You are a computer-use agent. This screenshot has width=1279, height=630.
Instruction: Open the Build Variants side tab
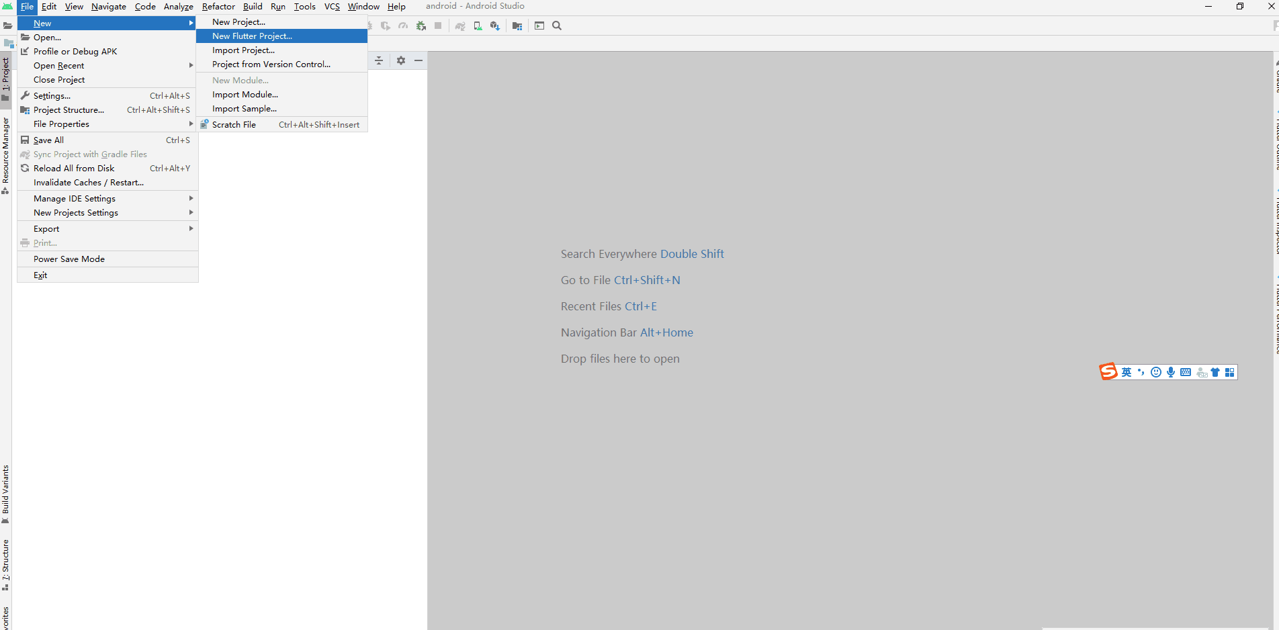pos(6,494)
